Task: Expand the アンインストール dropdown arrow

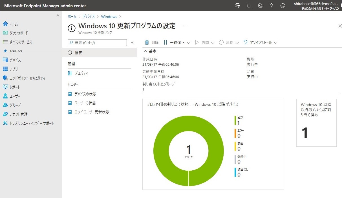Action: (x=276, y=43)
